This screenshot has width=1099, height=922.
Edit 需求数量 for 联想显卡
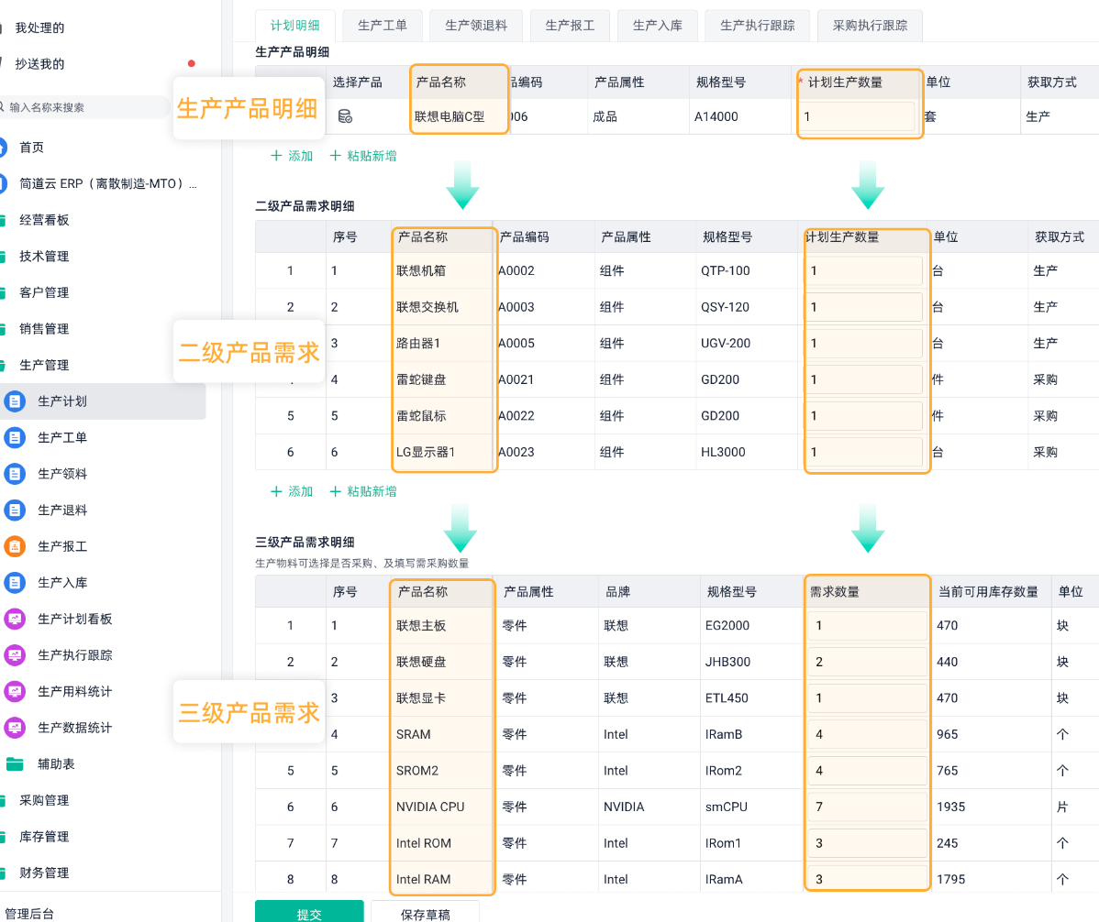[867, 698]
